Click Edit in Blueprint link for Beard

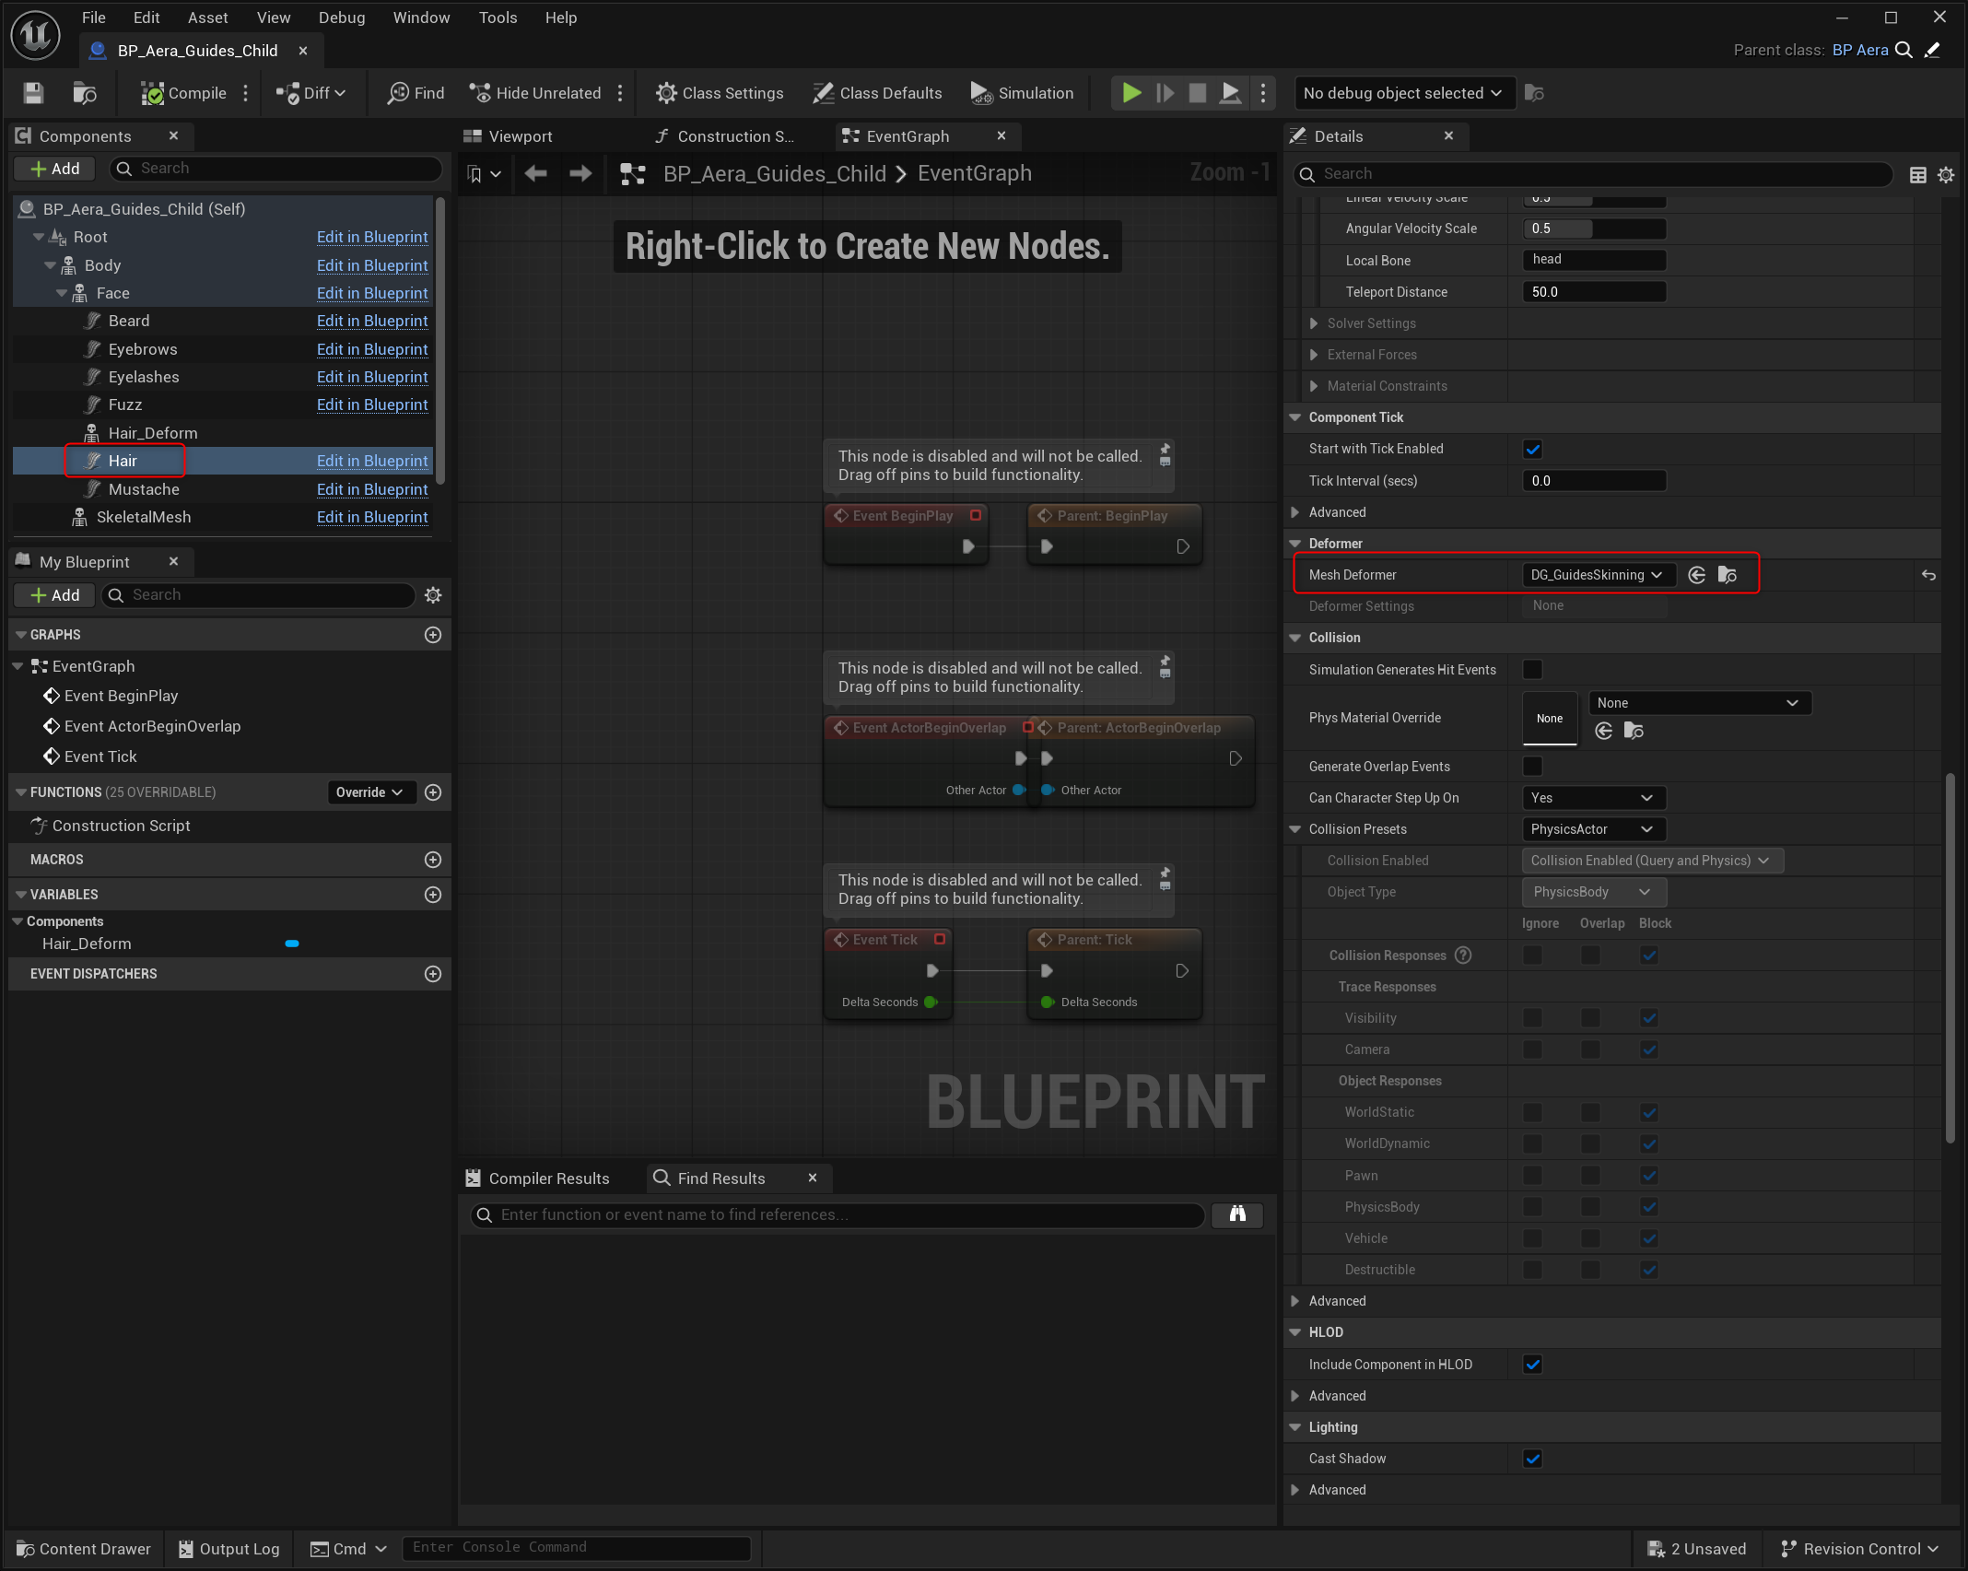point(372,321)
